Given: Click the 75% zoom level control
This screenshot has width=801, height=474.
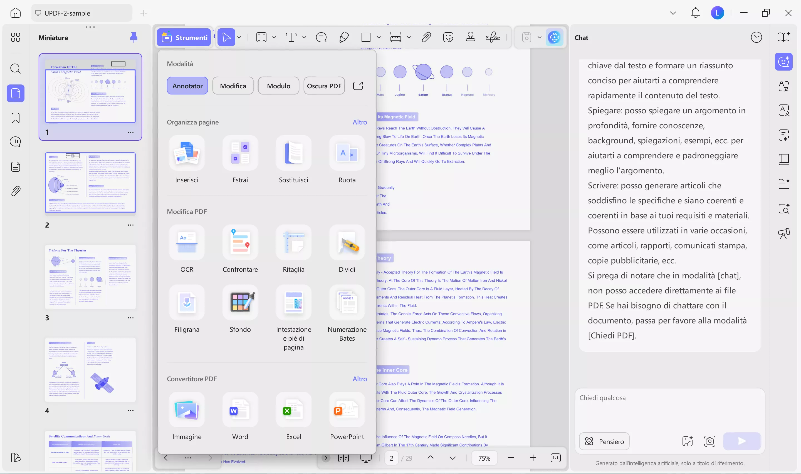Looking at the screenshot, I should pyautogui.click(x=484, y=458).
